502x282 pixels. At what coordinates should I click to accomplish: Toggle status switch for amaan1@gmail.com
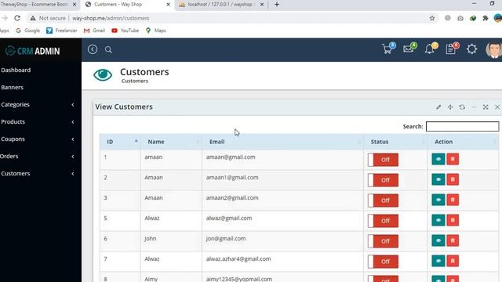(383, 180)
